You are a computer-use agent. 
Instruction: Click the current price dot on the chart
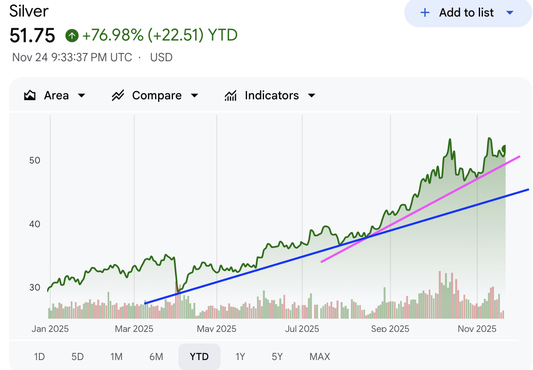504,149
